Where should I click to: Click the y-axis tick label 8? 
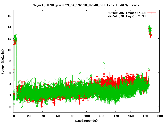[x=10, y=61]
